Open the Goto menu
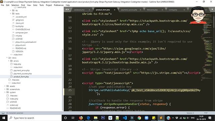Viewport: 215px width, 121px height. click(x=35, y=5)
